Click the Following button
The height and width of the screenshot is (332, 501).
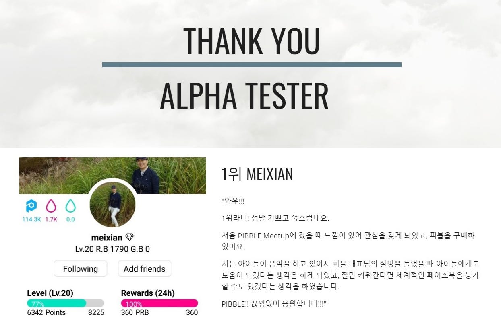coord(81,269)
